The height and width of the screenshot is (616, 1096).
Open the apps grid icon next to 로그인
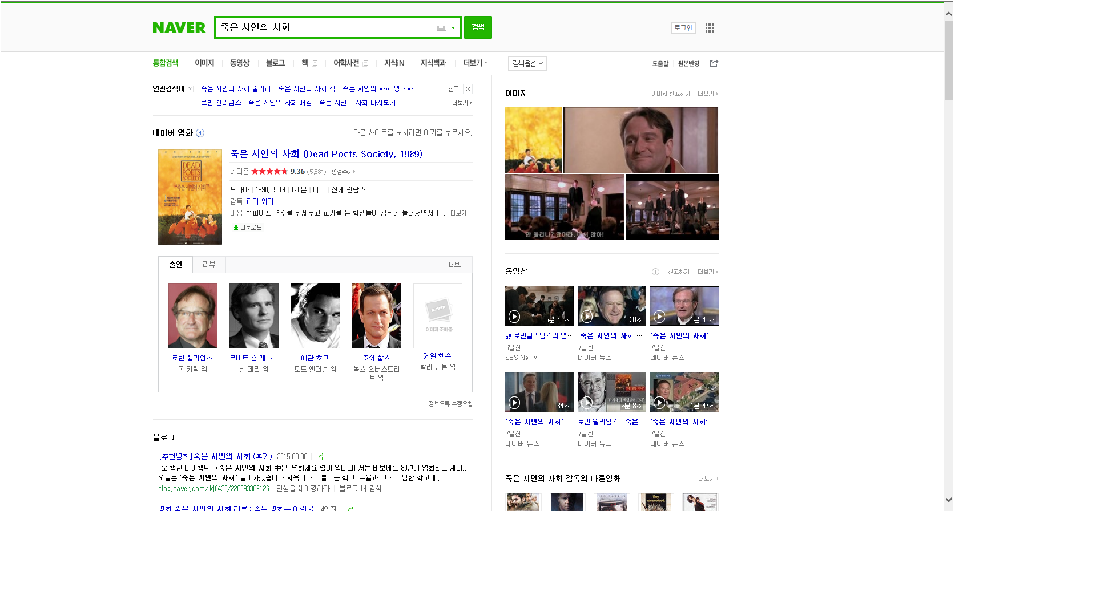(x=710, y=28)
